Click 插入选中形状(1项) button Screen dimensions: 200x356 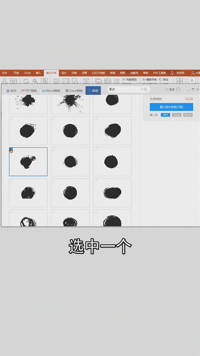click(171, 107)
